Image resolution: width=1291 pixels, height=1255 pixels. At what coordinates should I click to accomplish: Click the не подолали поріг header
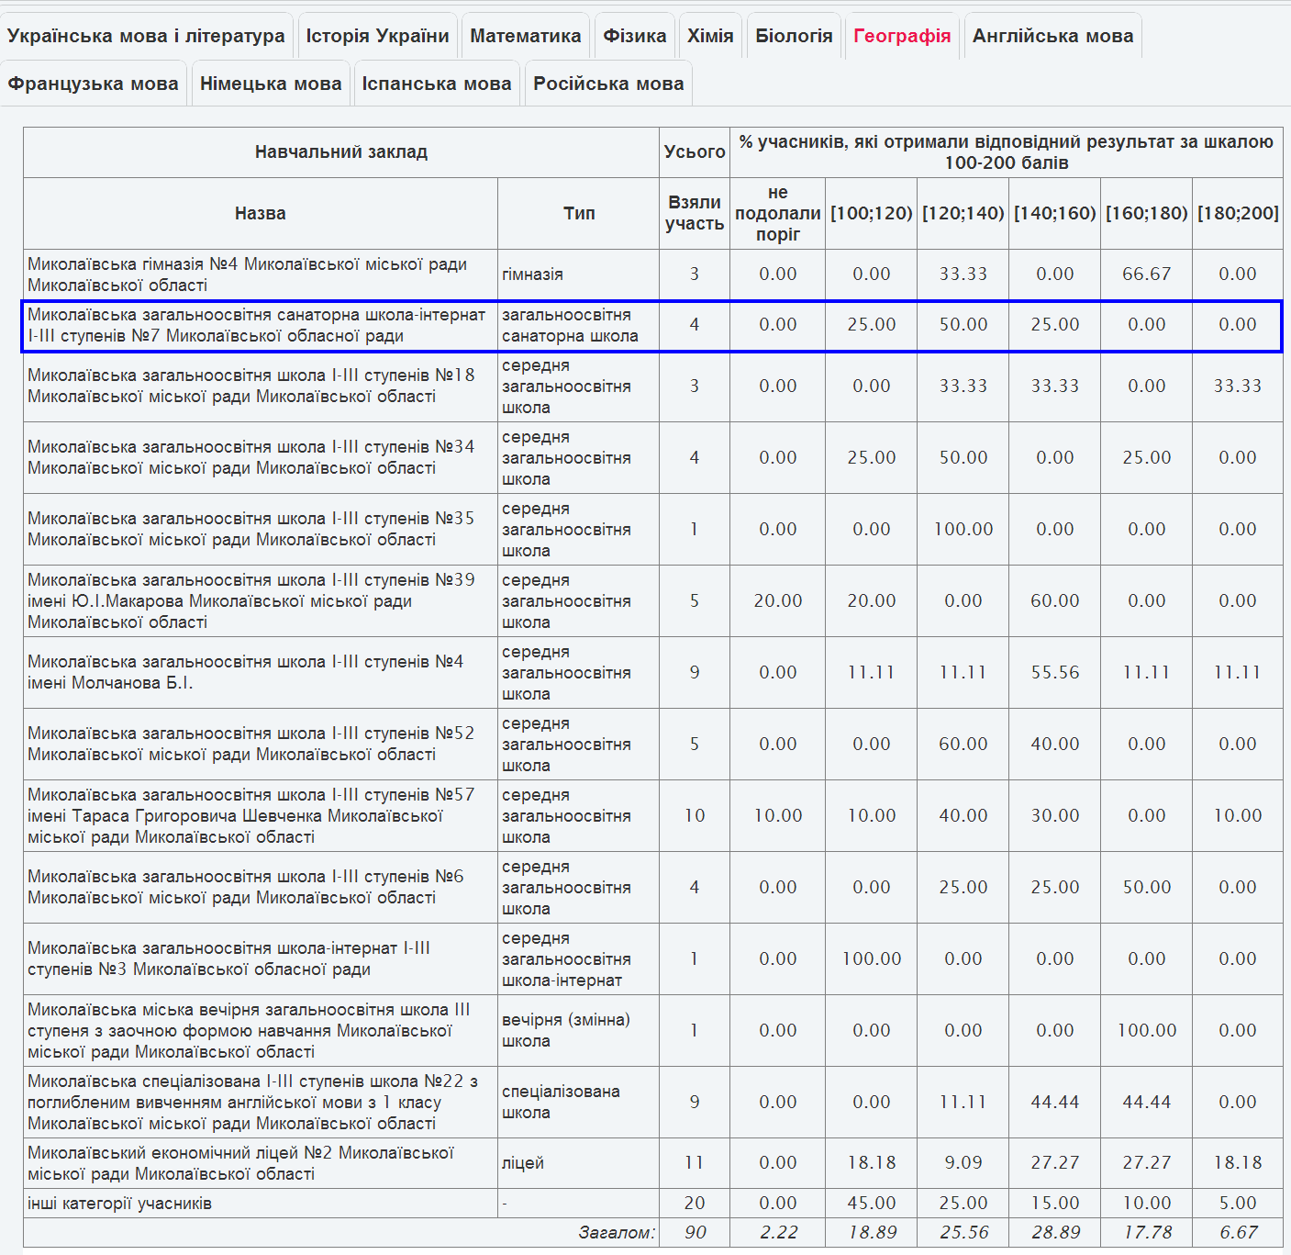pos(778,213)
